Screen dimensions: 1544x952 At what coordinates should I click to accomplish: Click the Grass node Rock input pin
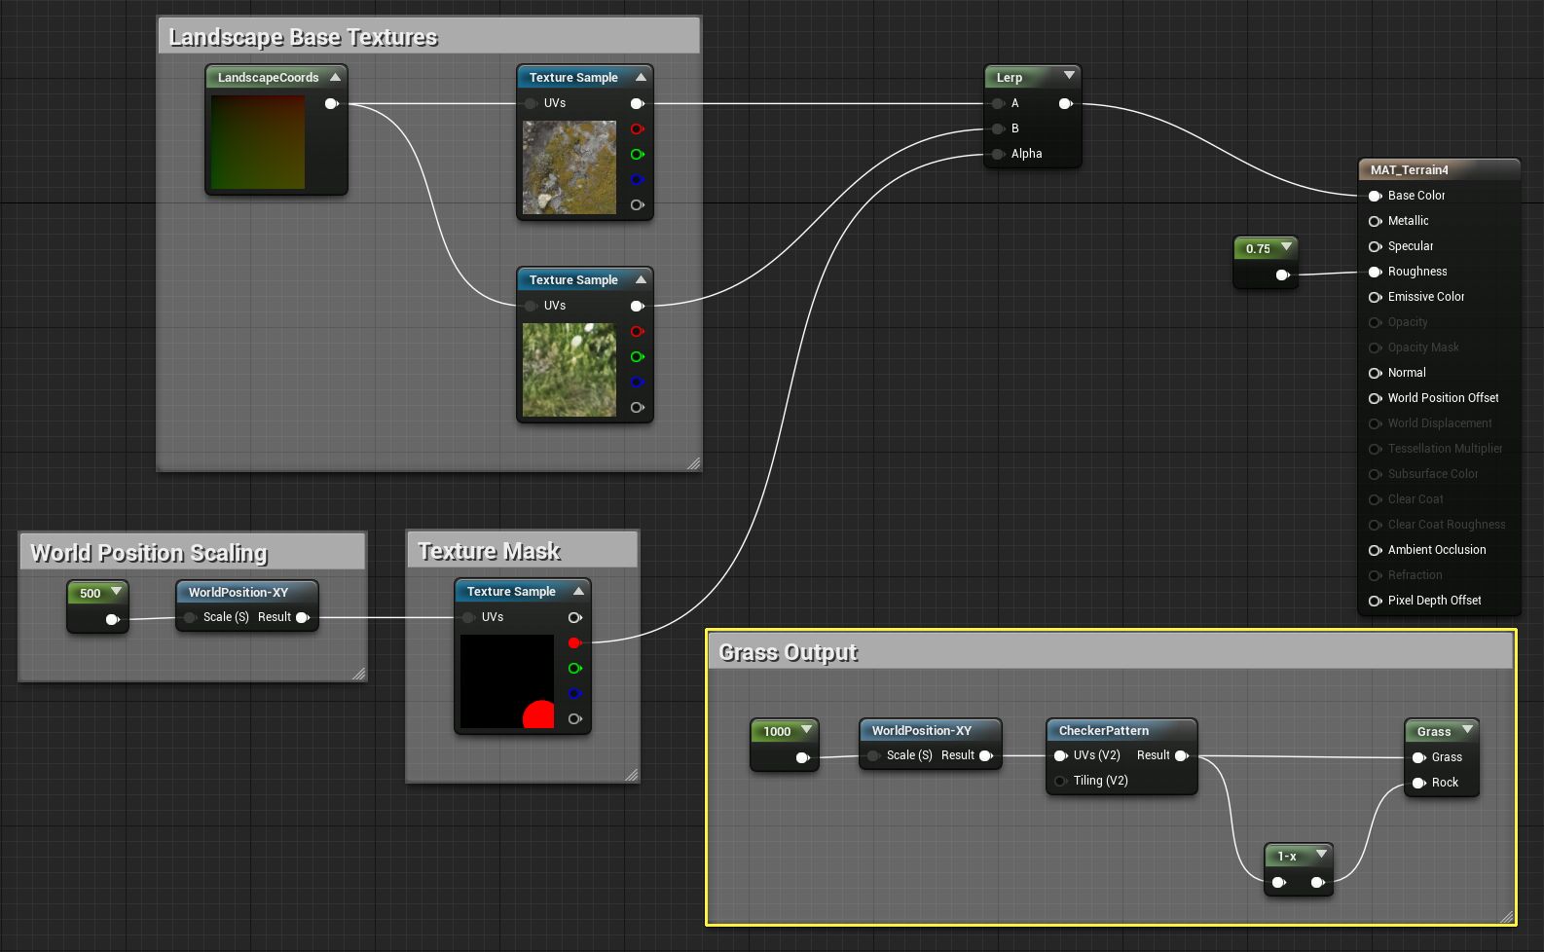[x=1418, y=783]
